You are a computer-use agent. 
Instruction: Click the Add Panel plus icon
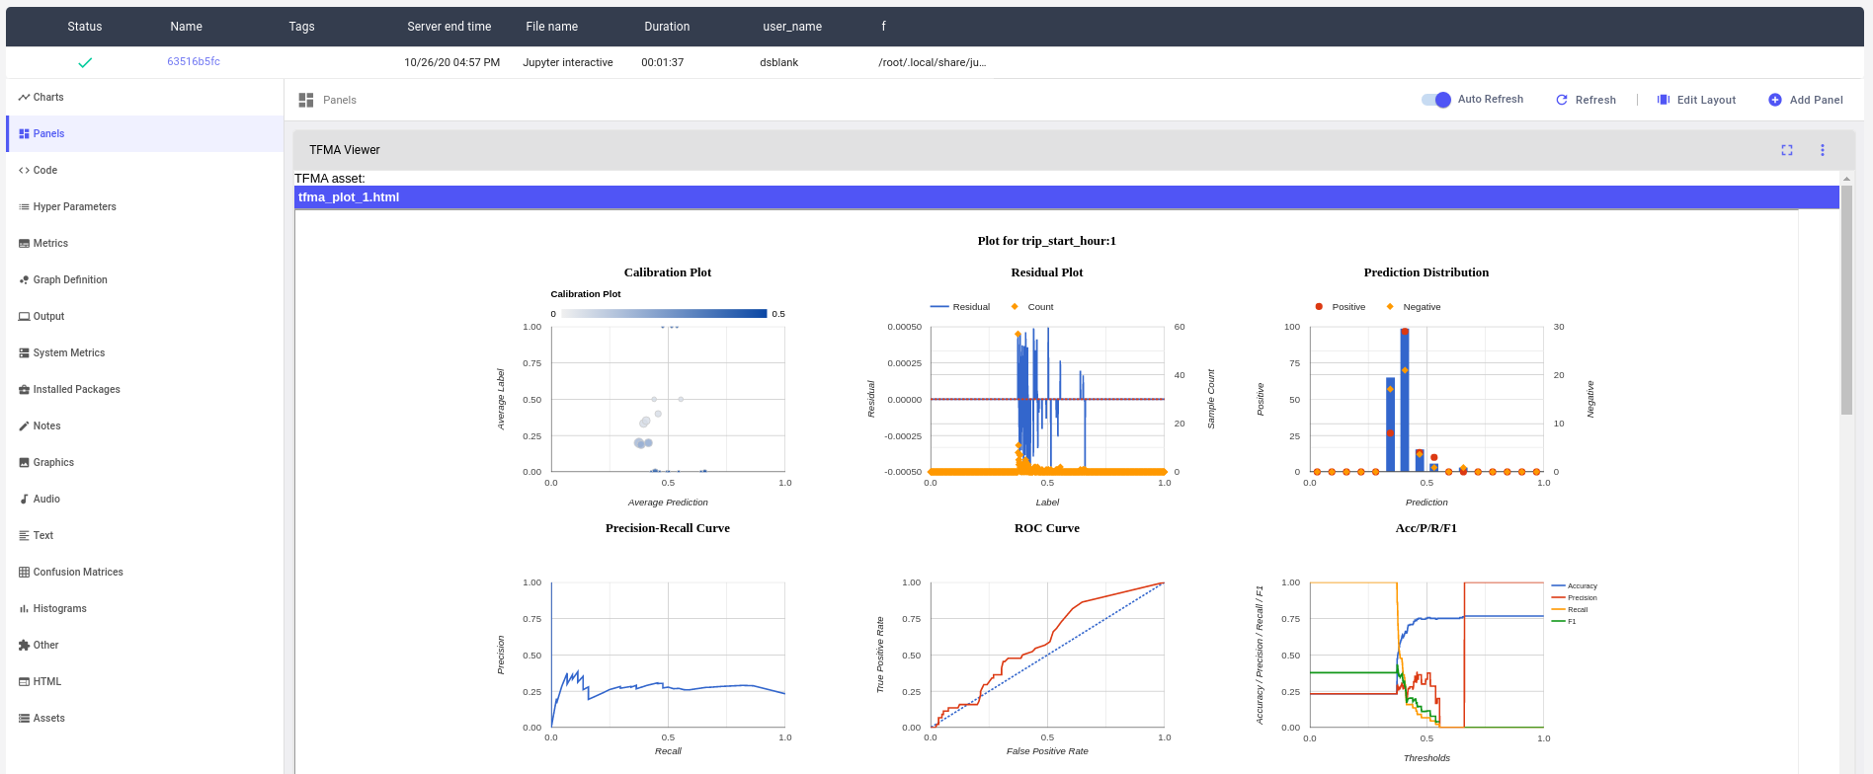1774,100
